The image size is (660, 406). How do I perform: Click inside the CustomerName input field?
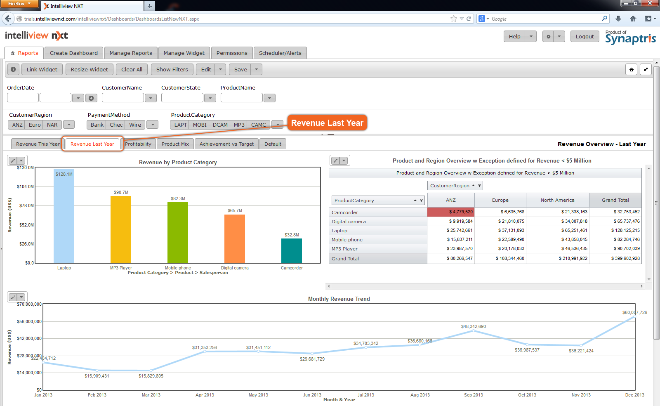(123, 98)
